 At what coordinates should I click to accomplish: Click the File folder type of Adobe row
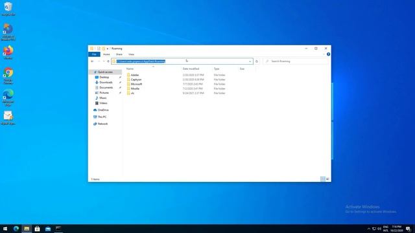coord(219,75)
